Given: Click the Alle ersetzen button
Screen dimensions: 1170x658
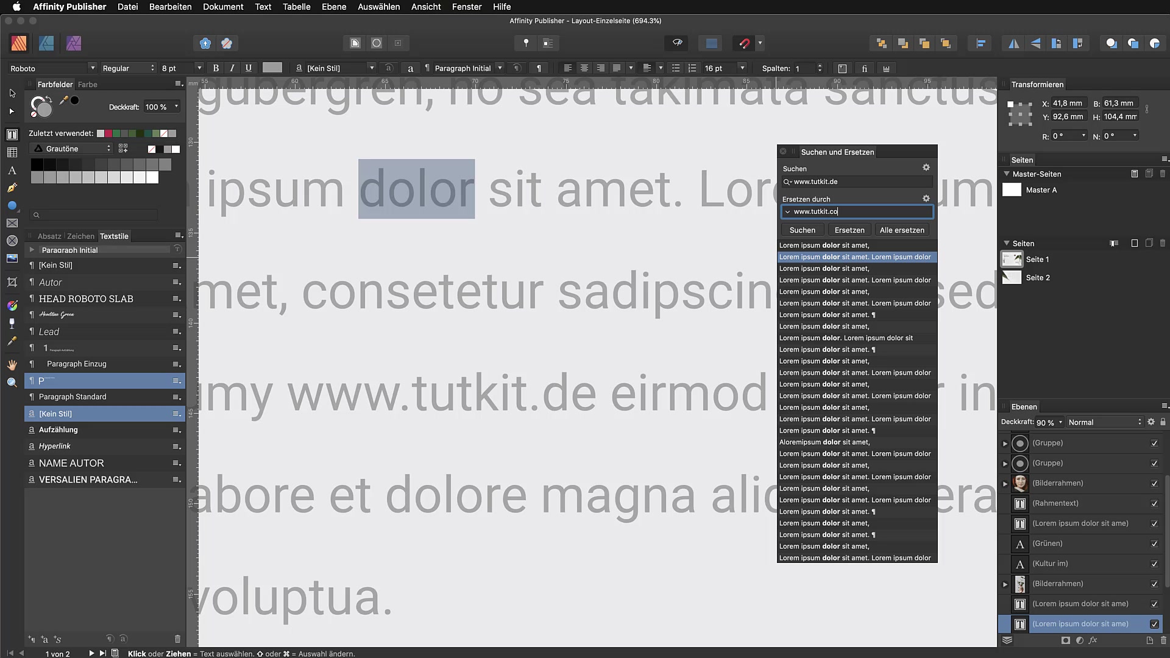Looking at the screenshot, I should tap(902, 230).
